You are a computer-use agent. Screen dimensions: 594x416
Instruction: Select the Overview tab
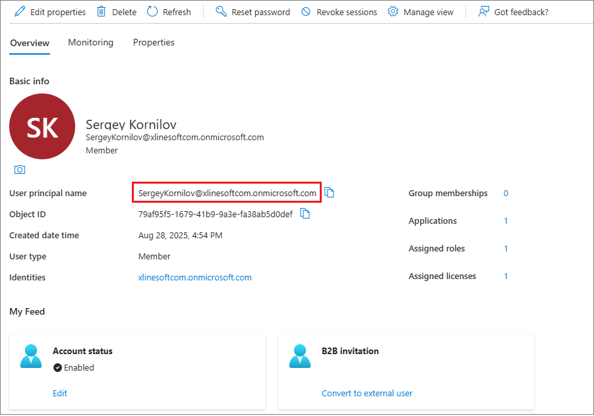(x=29, y=42)
